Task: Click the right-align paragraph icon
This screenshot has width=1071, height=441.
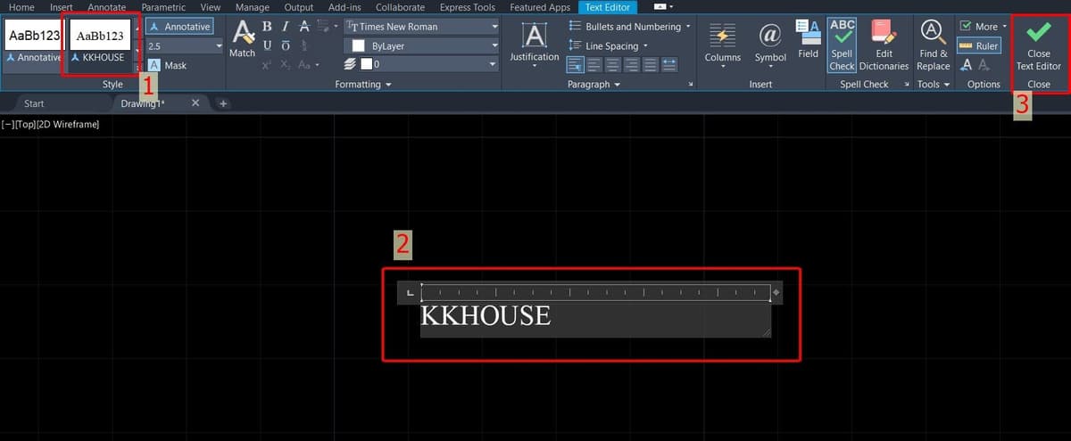Action: [x=631, y=64]
